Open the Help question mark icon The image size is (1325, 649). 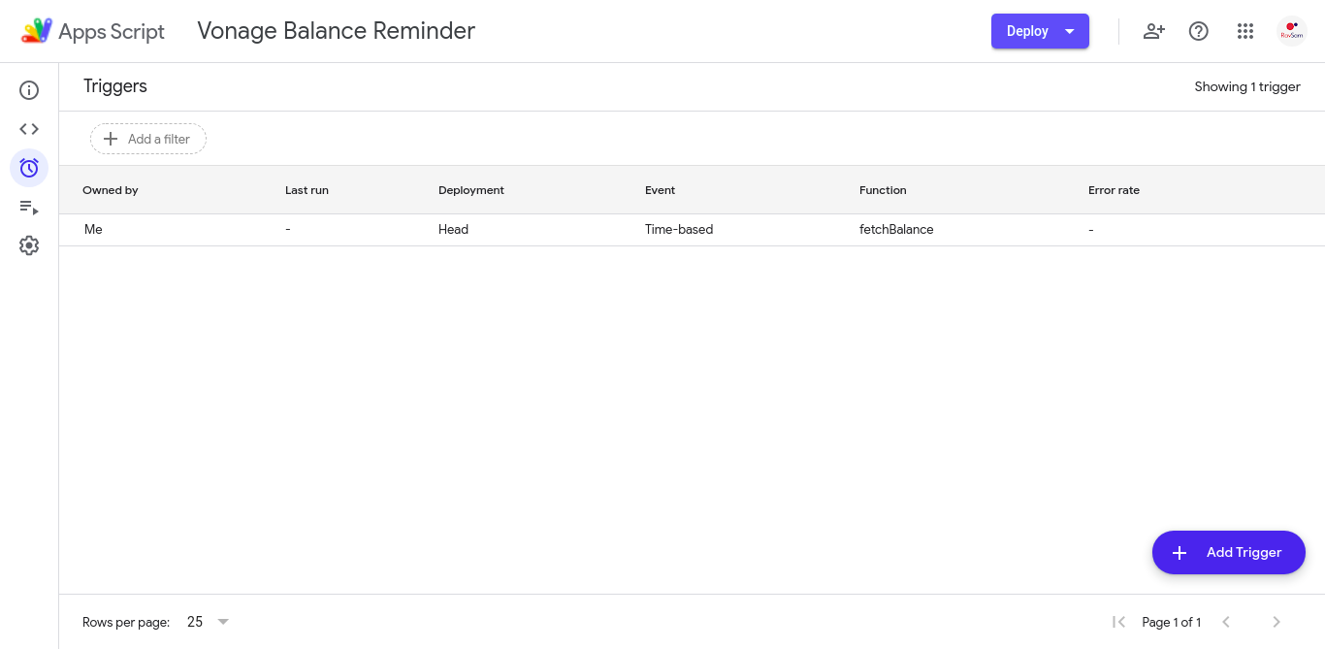point(1199,31)
